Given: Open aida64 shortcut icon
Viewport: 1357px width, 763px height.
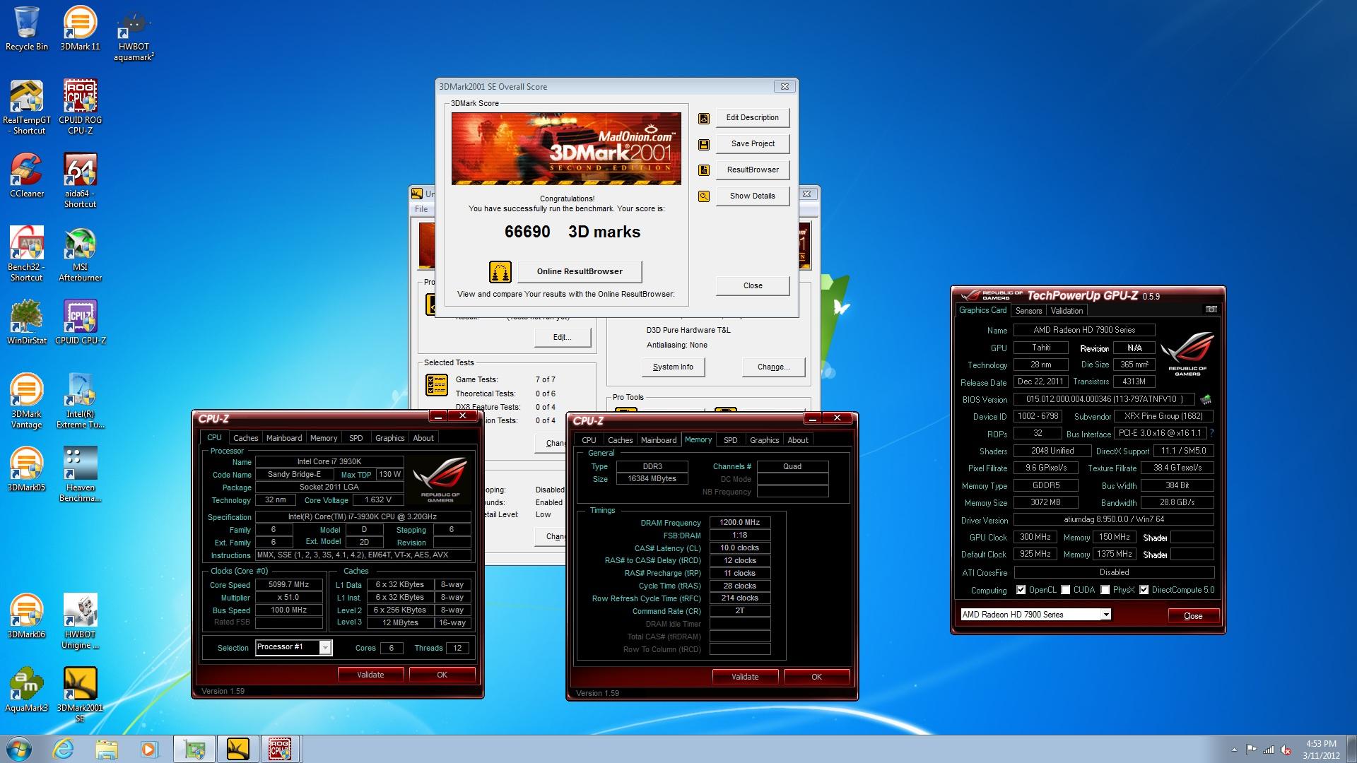Looking at the screenshot, I should [80, 180].
